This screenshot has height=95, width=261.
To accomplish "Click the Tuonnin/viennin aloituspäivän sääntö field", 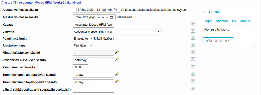I will (94, 75).
